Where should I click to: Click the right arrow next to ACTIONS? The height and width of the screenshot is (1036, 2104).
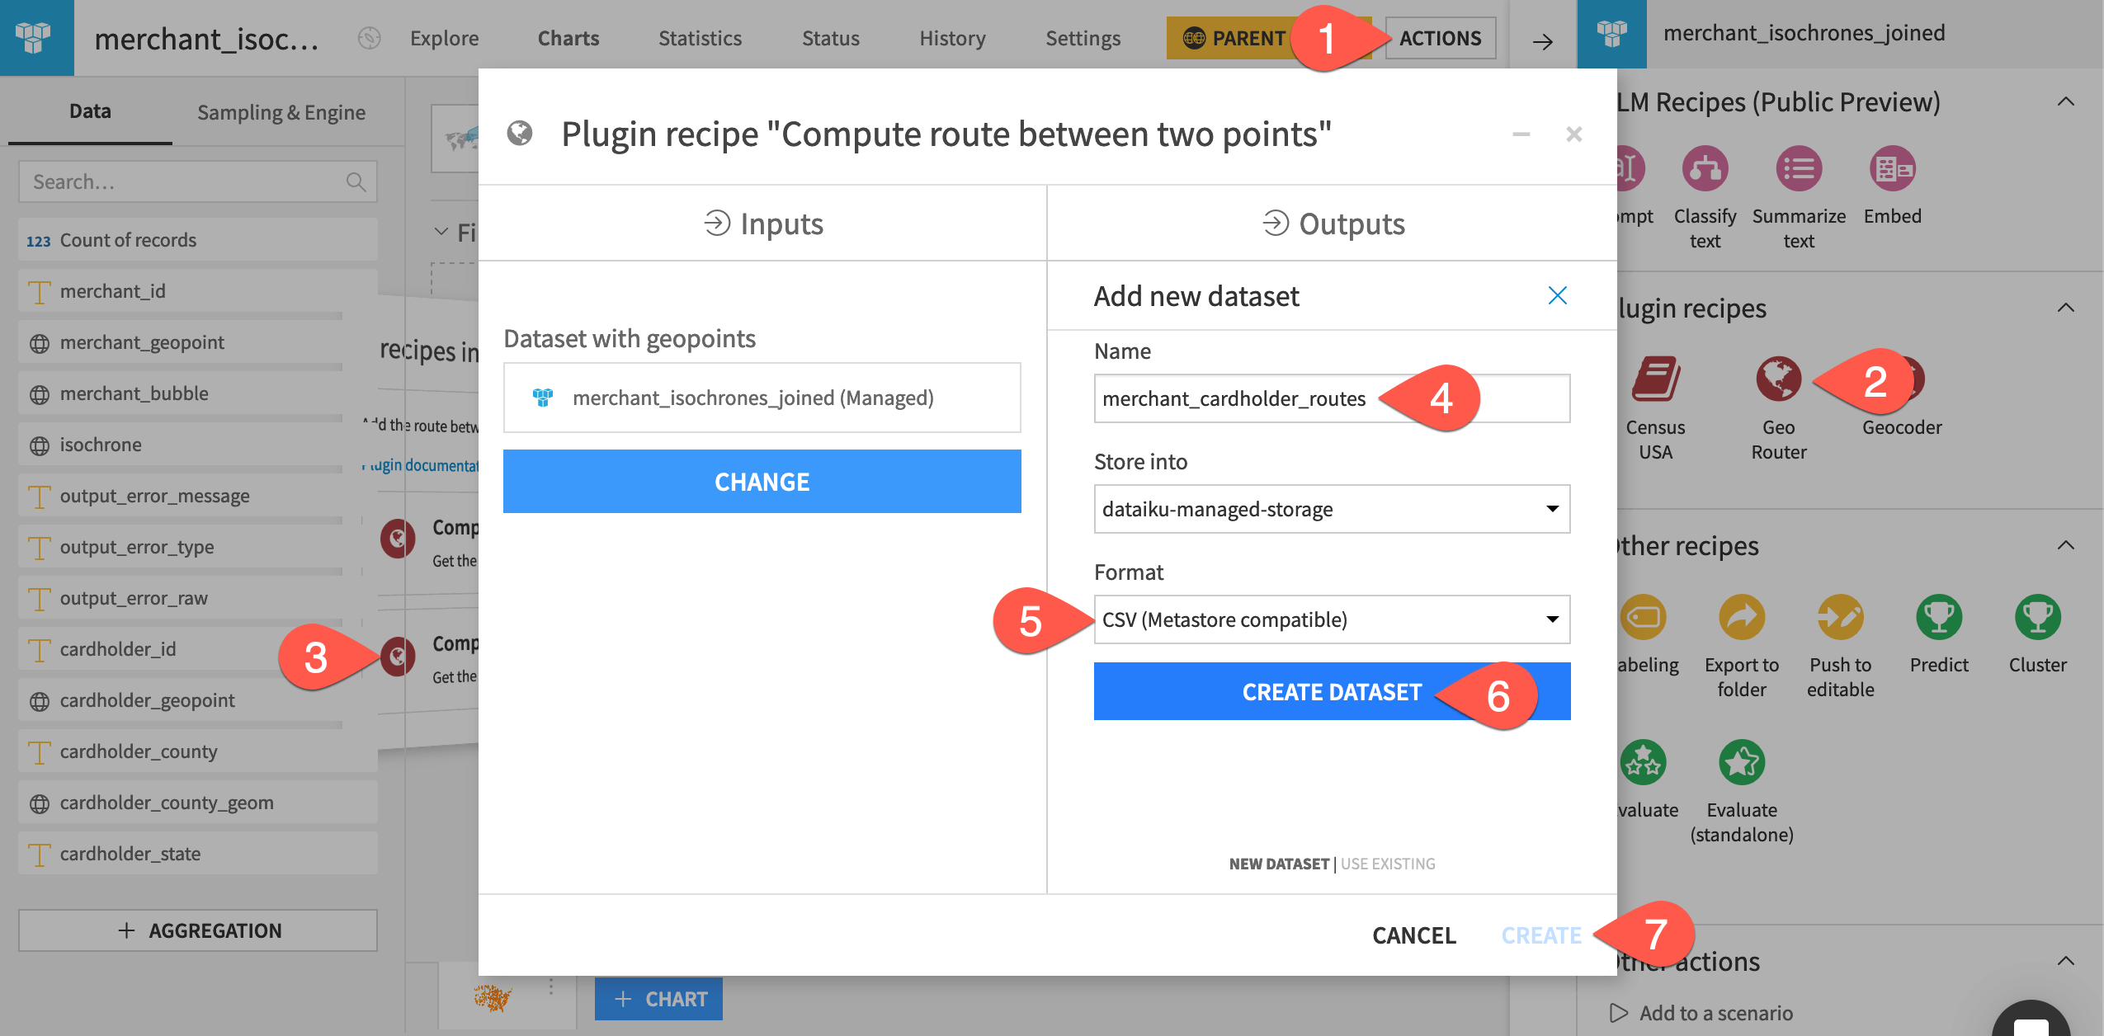click(x=1542, y=41)
